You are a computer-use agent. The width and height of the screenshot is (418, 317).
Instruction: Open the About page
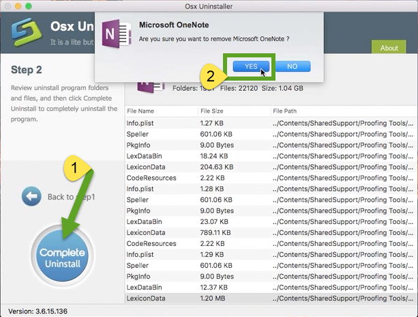[x=389, y=48]
